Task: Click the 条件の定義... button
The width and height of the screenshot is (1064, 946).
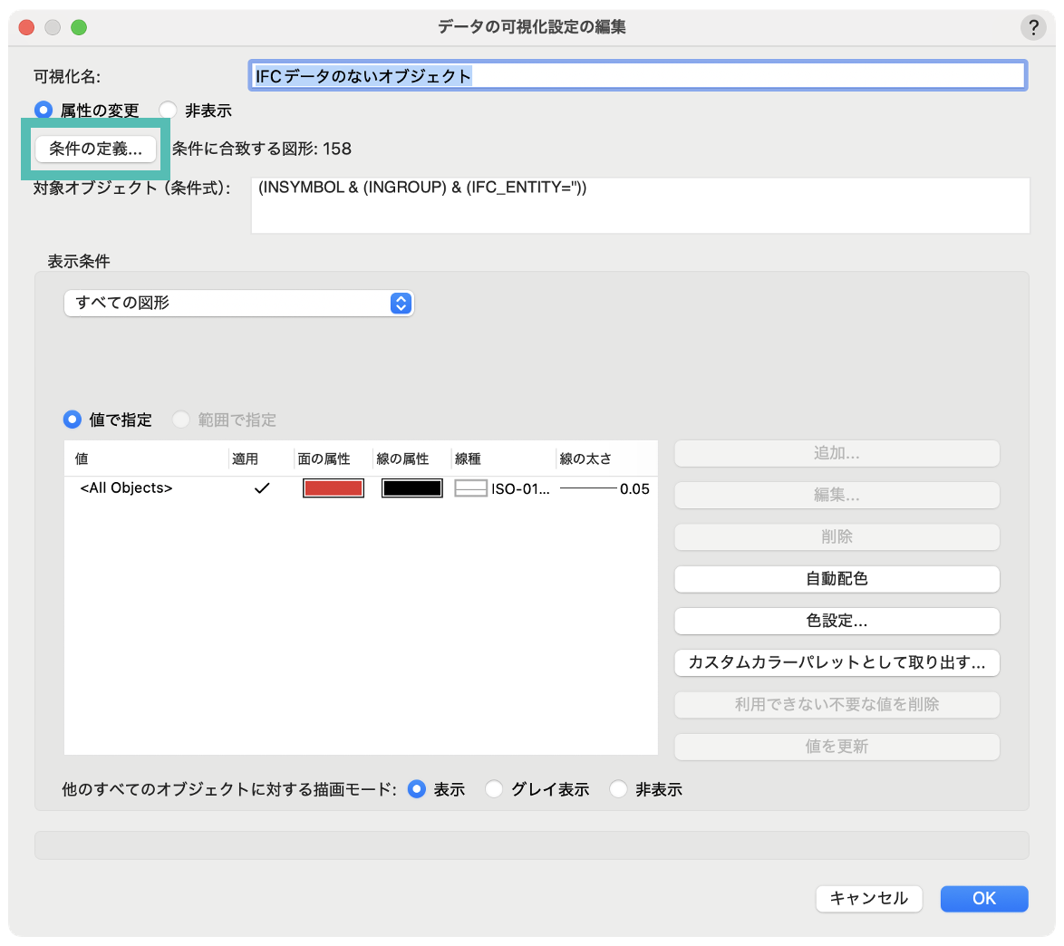Action: (x=95, y=149)
